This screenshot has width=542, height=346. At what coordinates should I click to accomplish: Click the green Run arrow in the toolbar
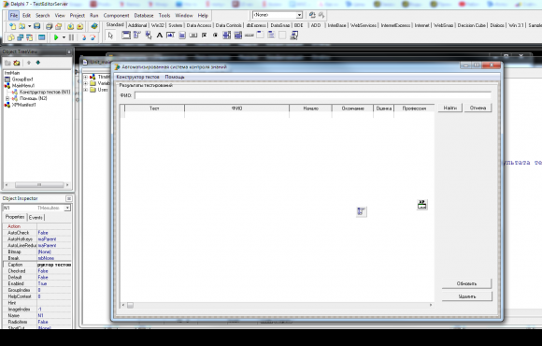[56, 37]
